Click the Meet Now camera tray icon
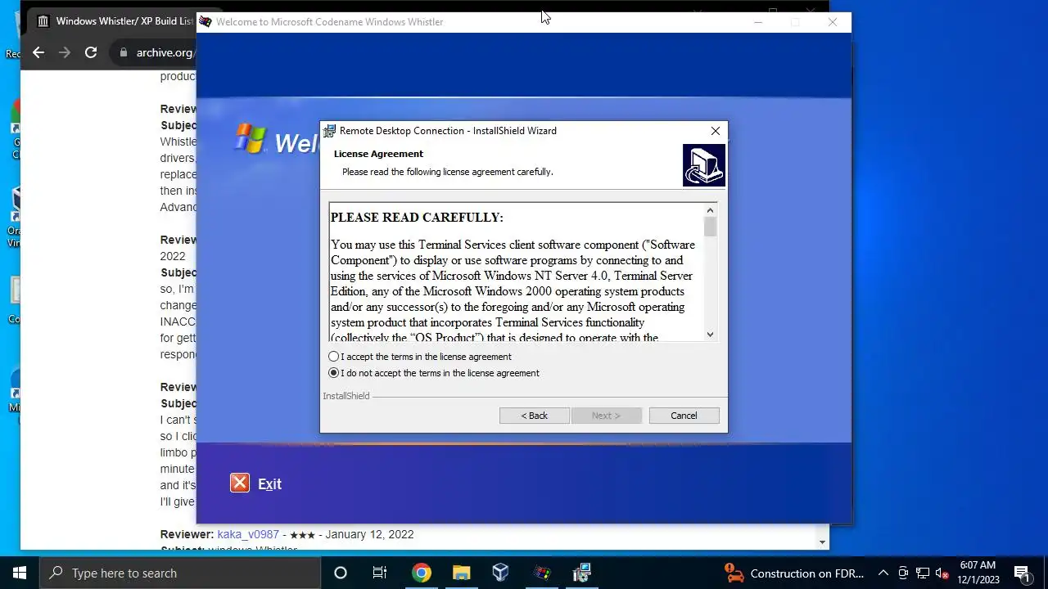This screenshot has width=1048, height=589. pos(903,573)
